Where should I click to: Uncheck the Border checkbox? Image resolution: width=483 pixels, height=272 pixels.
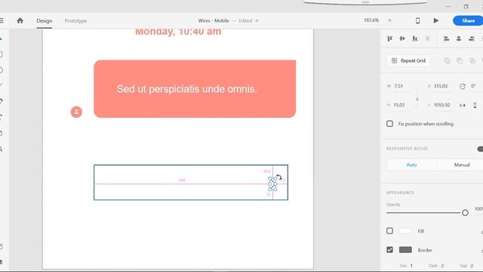tap(389, 250)
